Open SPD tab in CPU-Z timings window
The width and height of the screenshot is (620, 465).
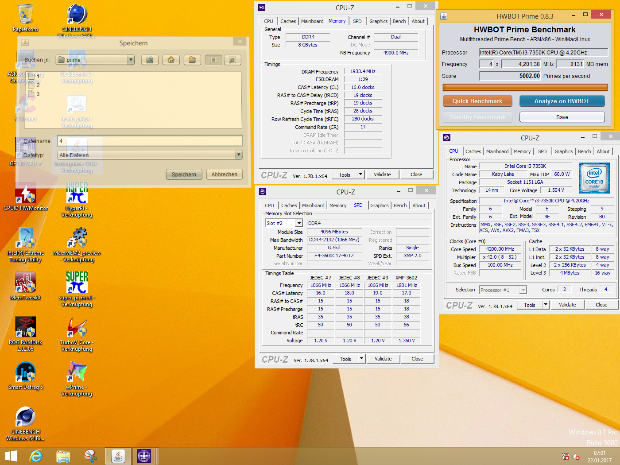pyautogui.click(x=357, y=21)
